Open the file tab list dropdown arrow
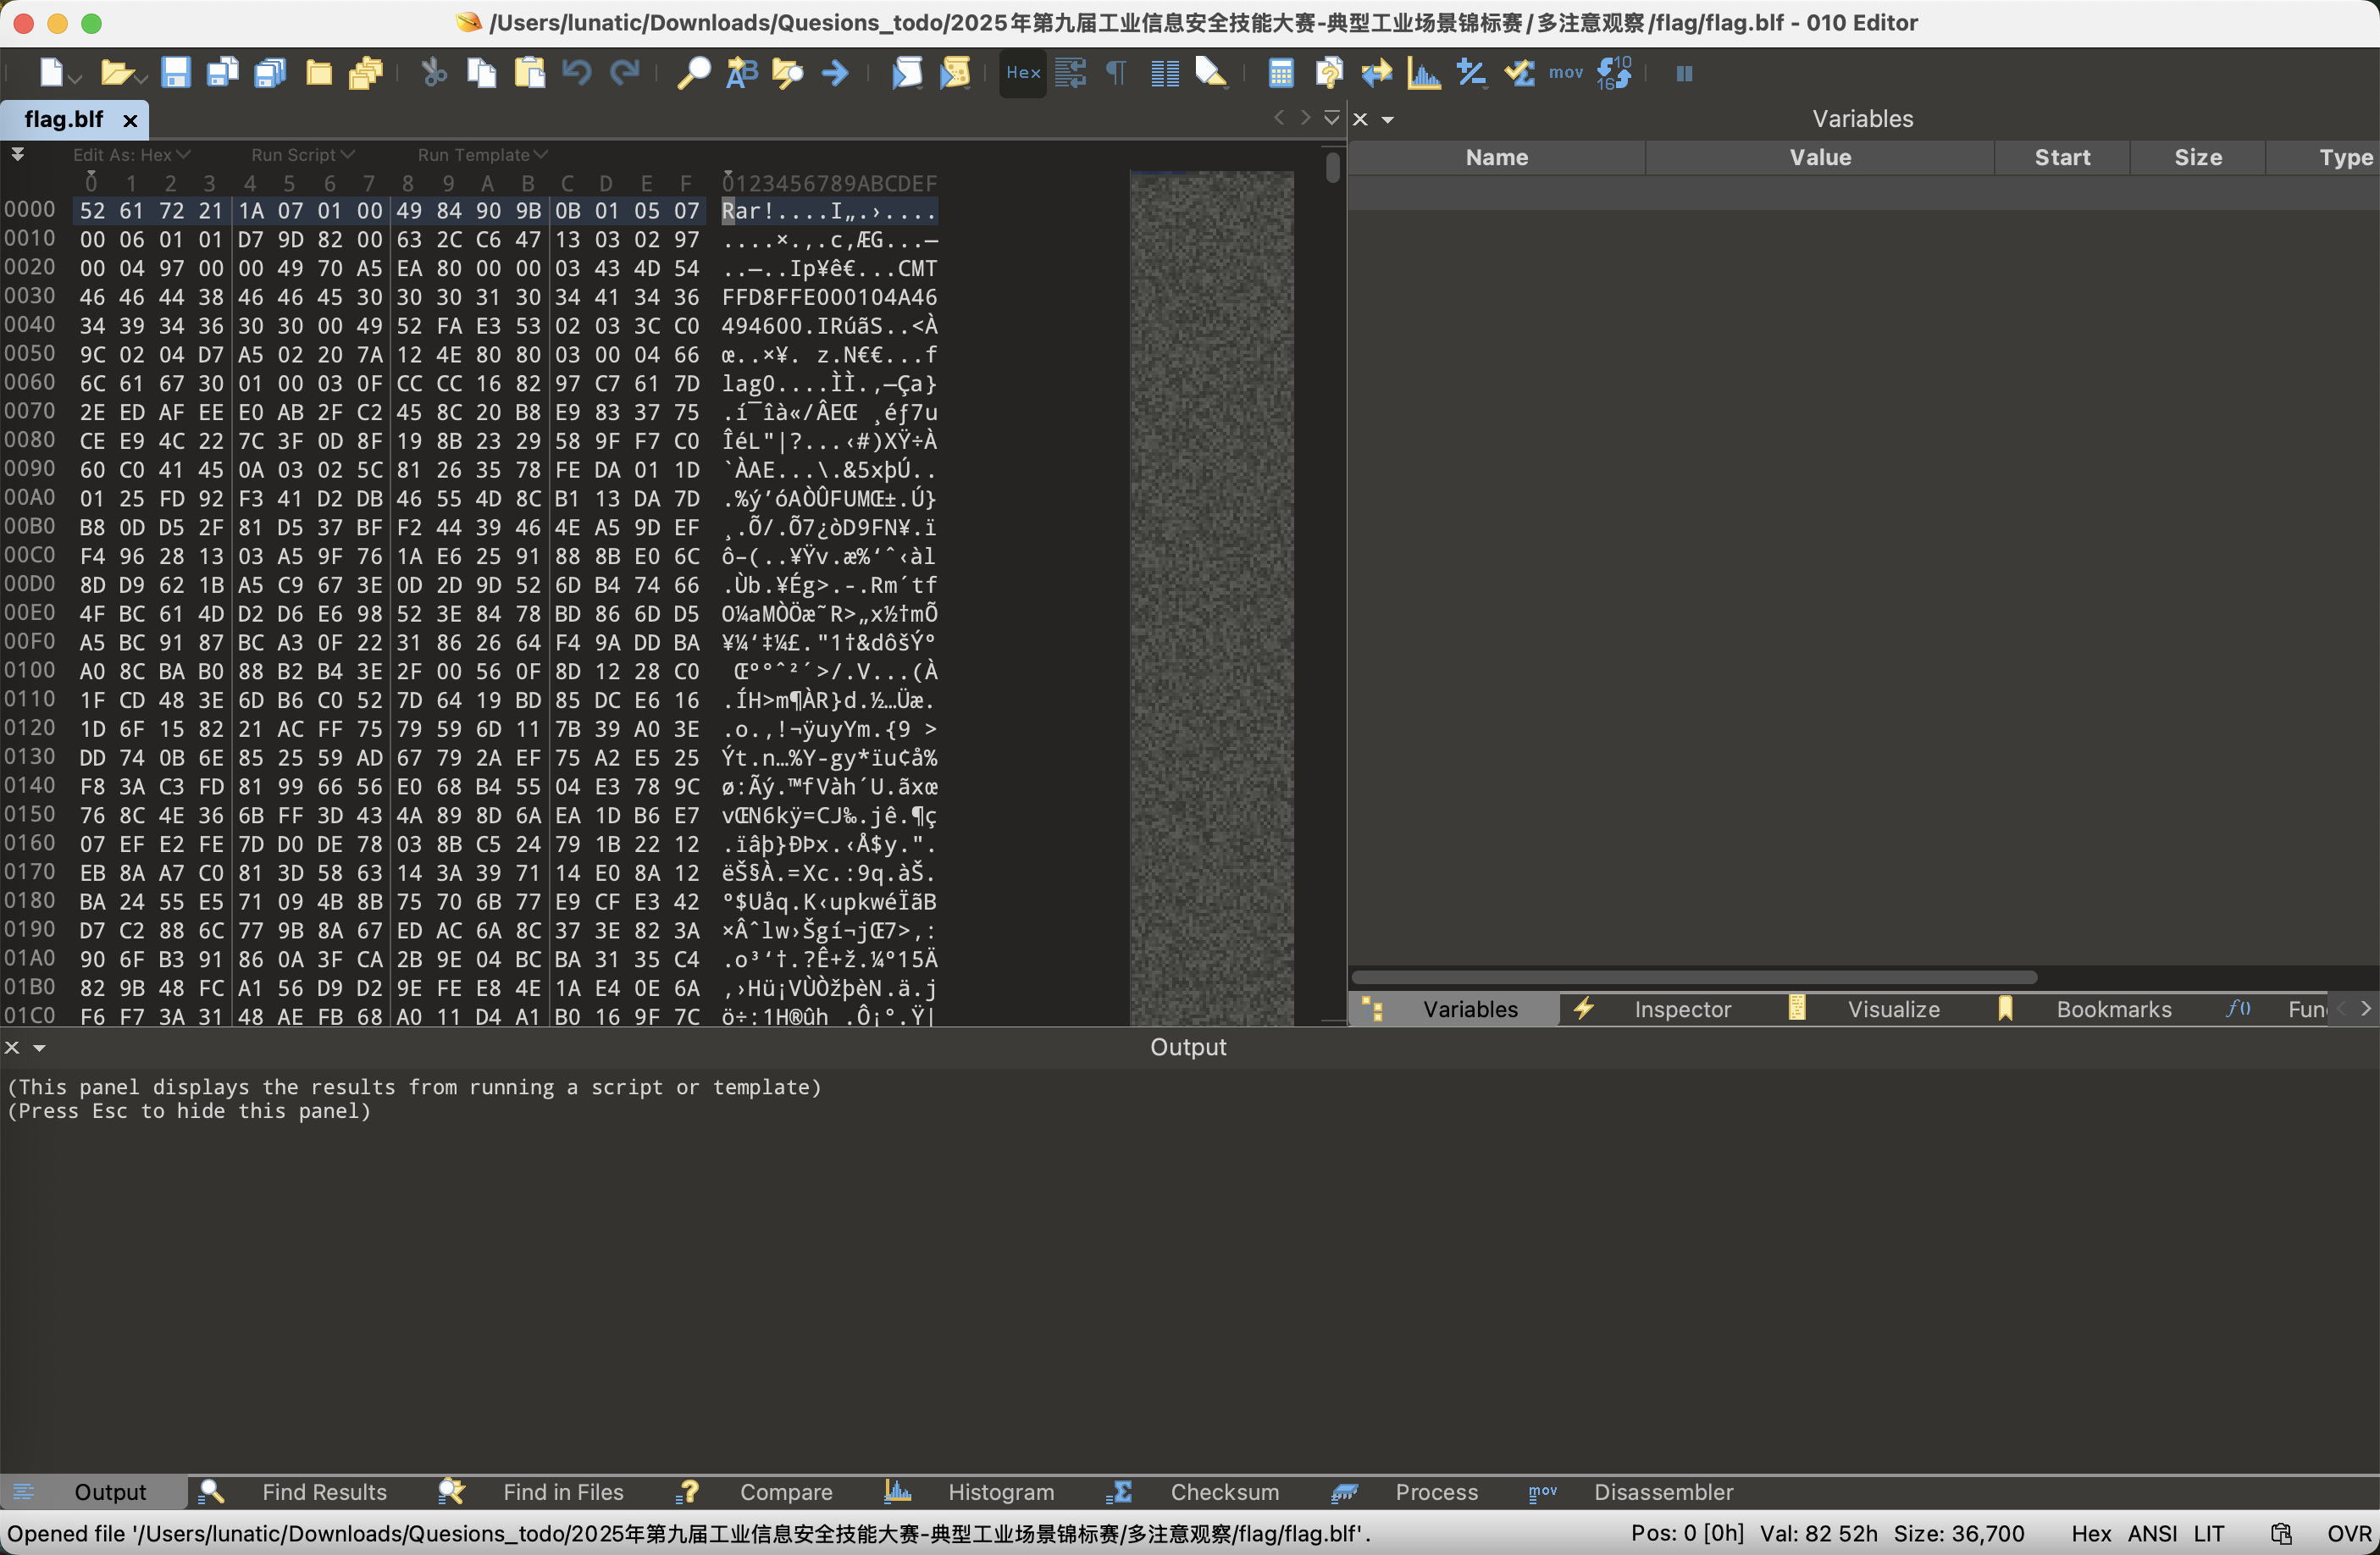The height and width of the screenshot is (1555, 2380). tap(1331, 118)
